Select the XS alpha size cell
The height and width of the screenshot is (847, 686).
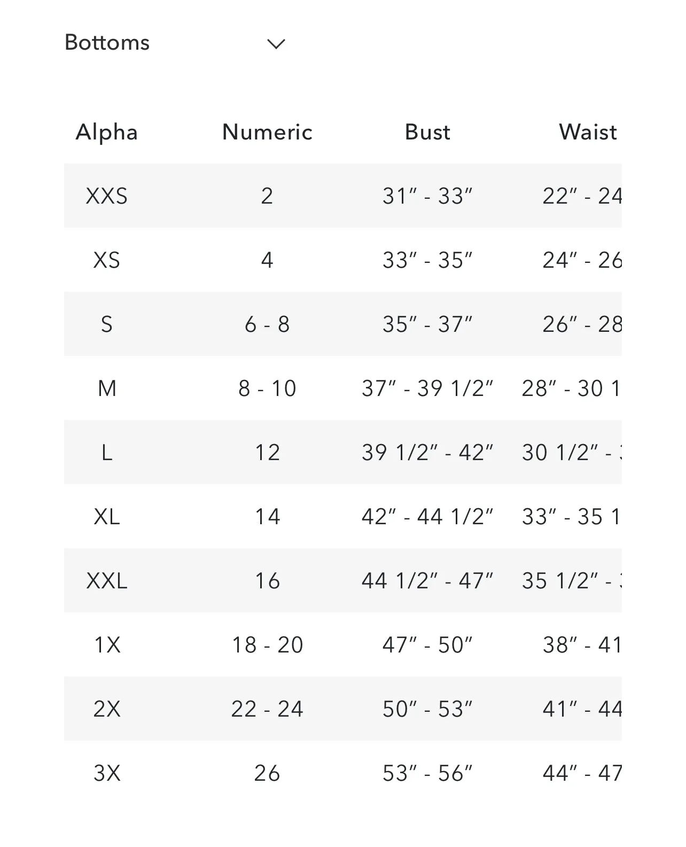(x=107, y=260)
